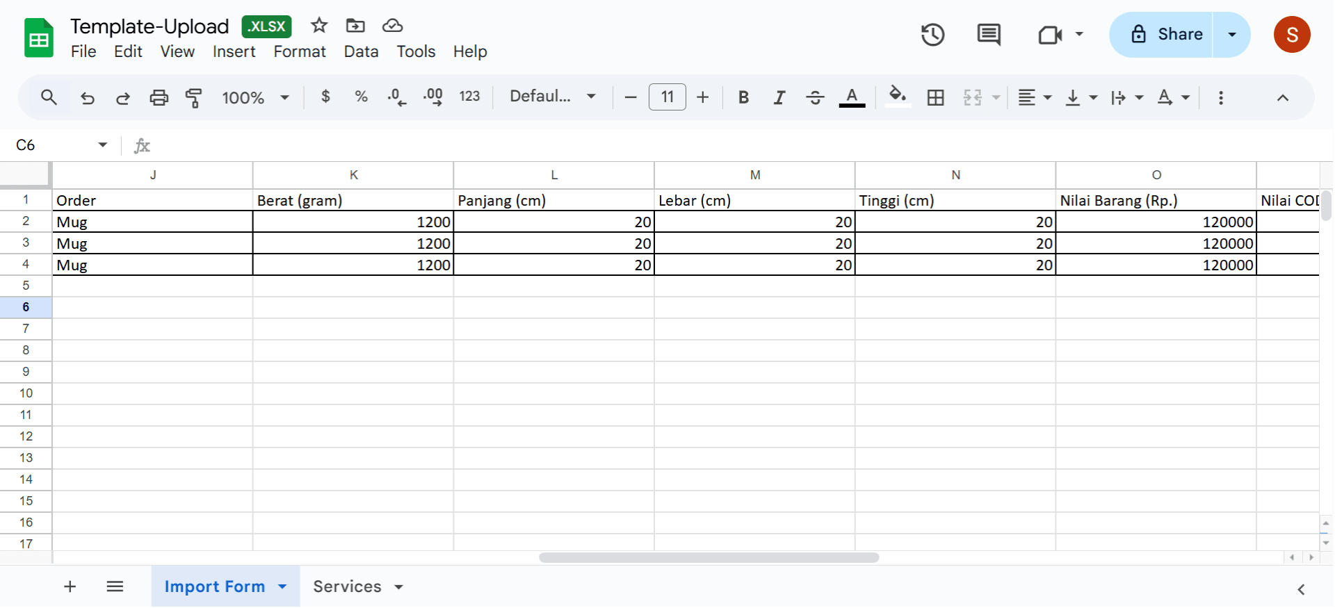The height and width of the screenshot is (608, 1335).
Task: Toggle bold formatting
Action: [x=743, y=97]
